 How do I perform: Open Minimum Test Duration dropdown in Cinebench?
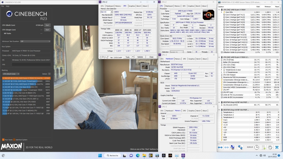tap(35, 41)
